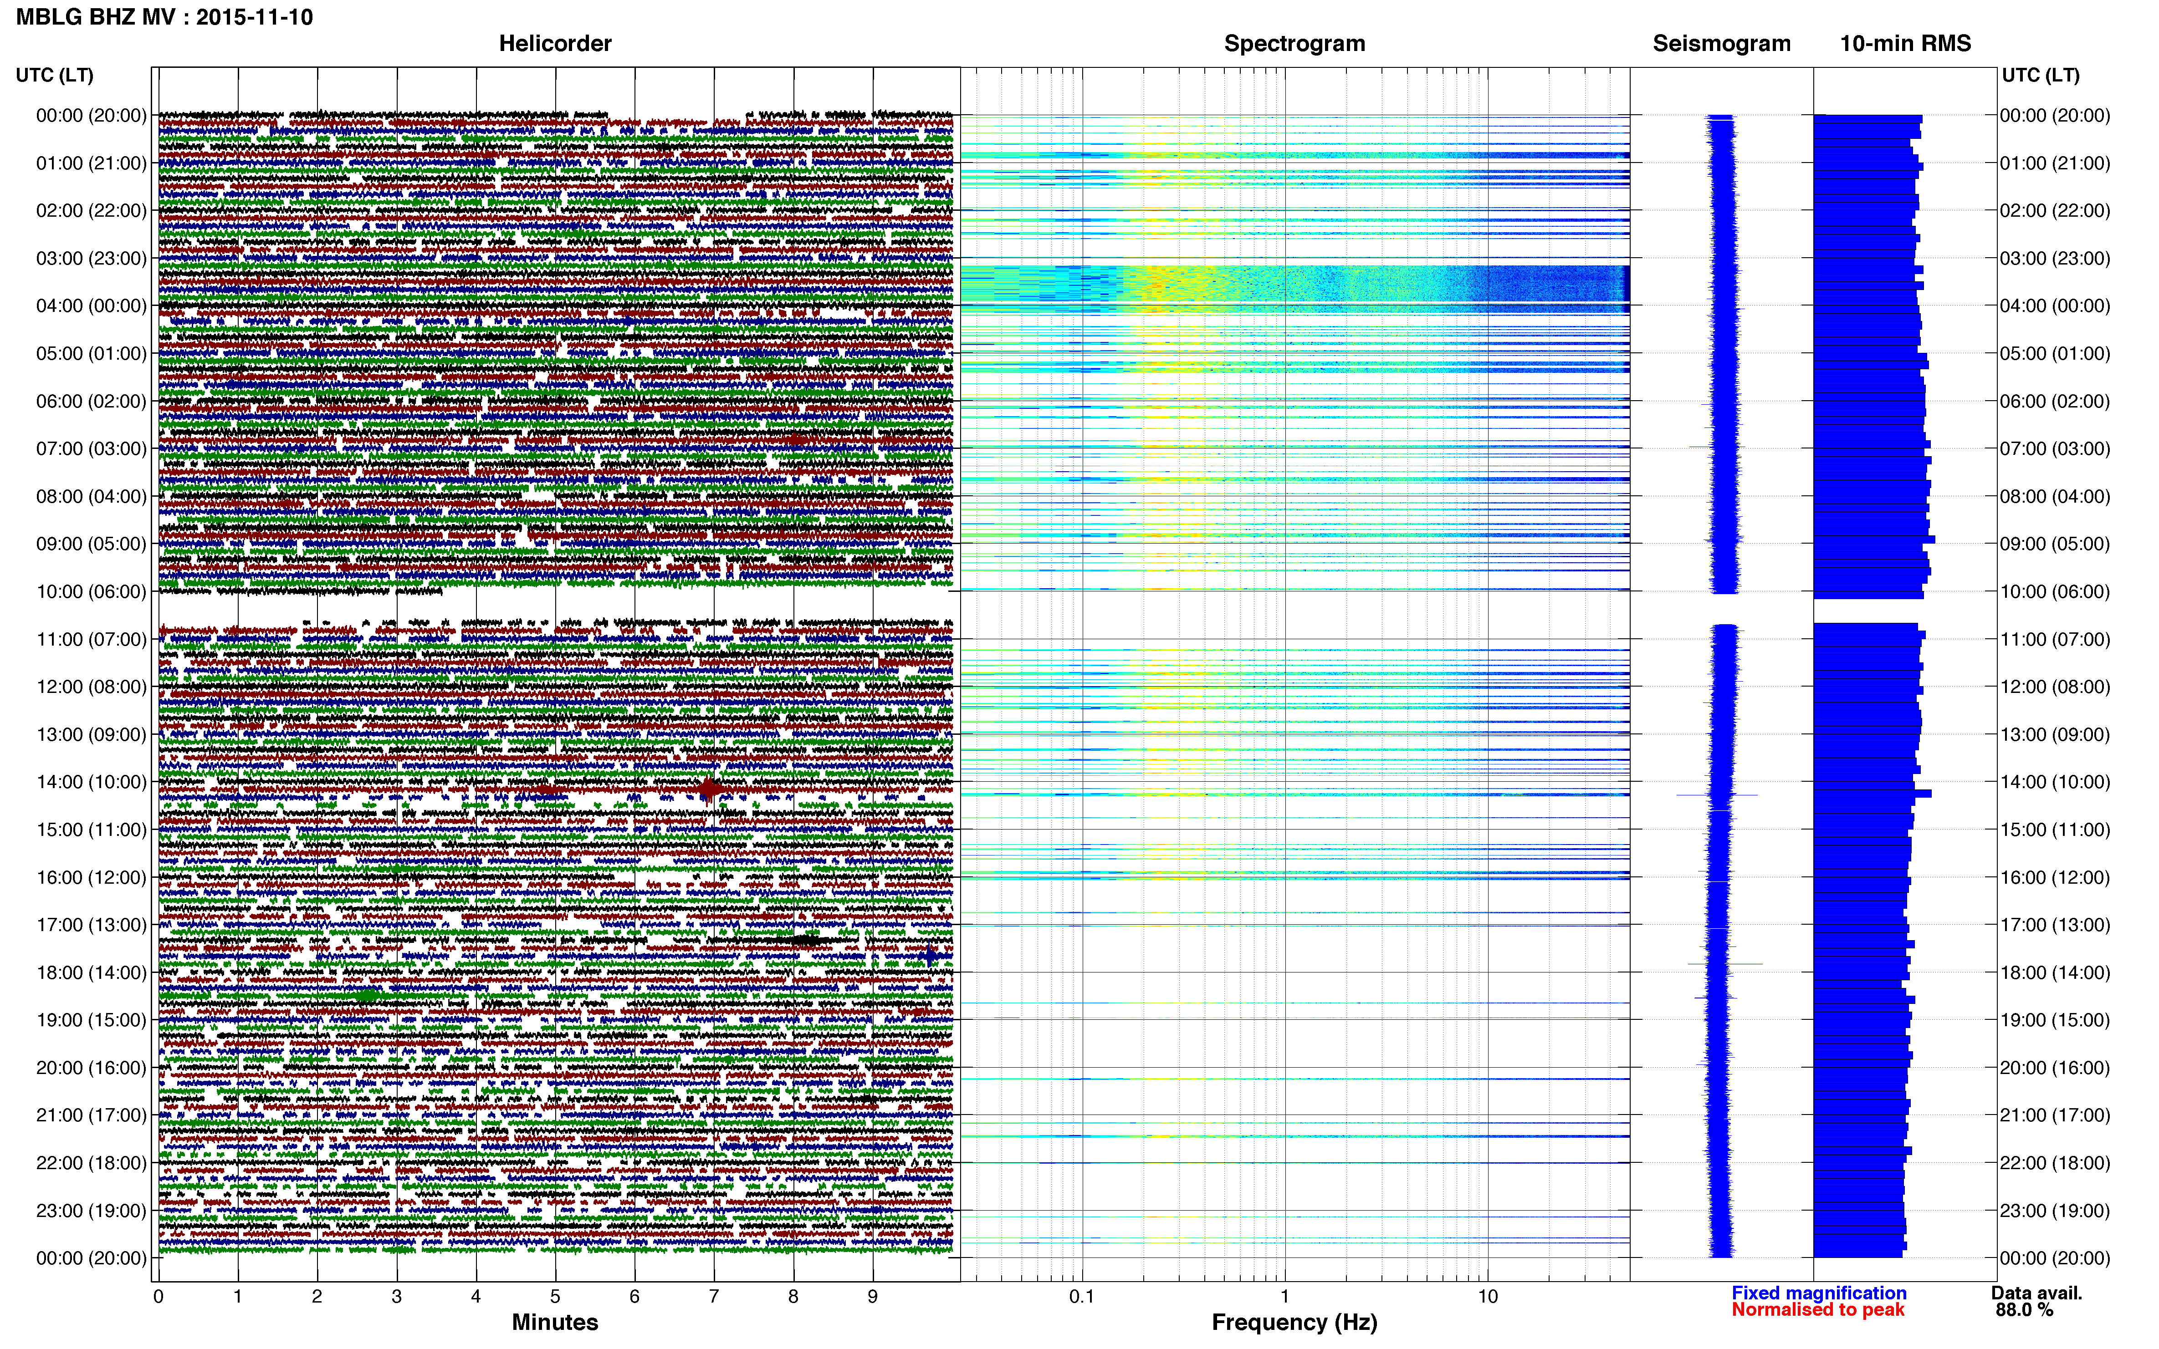The image size is (2159, 1349).
Task: Click 14:00 (10:00) on the helicorder time axis
Action: (x=91, y=783)
